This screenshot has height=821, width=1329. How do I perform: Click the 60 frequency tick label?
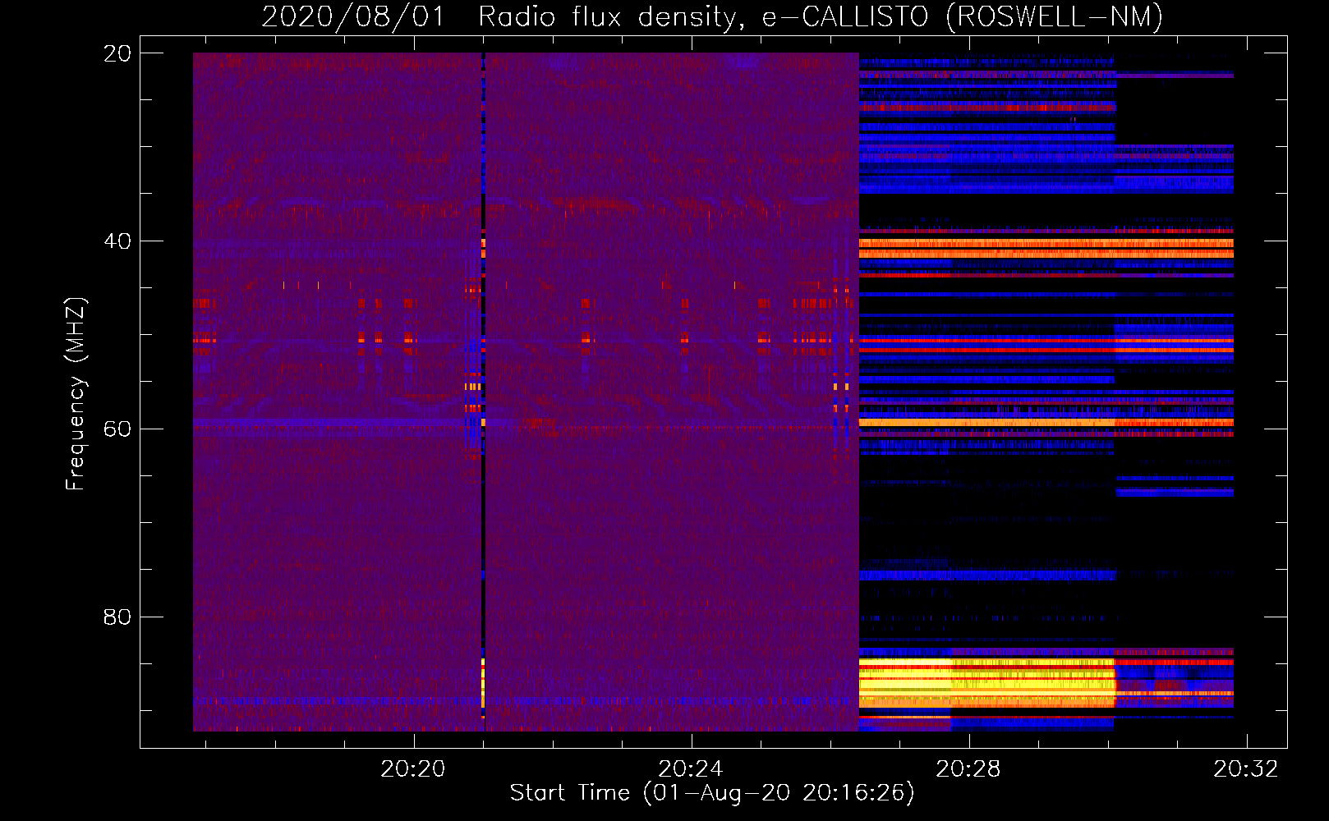[117, 429]
